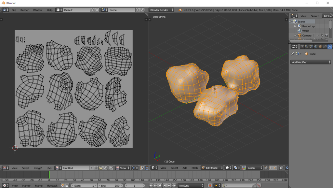Toggle limit selection to visible icon

(281, 168)
